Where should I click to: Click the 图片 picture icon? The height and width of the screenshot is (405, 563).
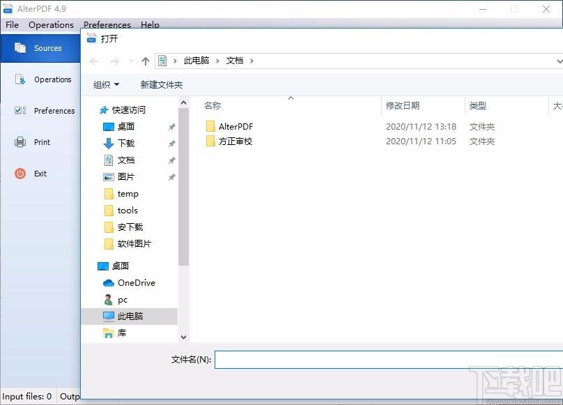pos(109,177)
